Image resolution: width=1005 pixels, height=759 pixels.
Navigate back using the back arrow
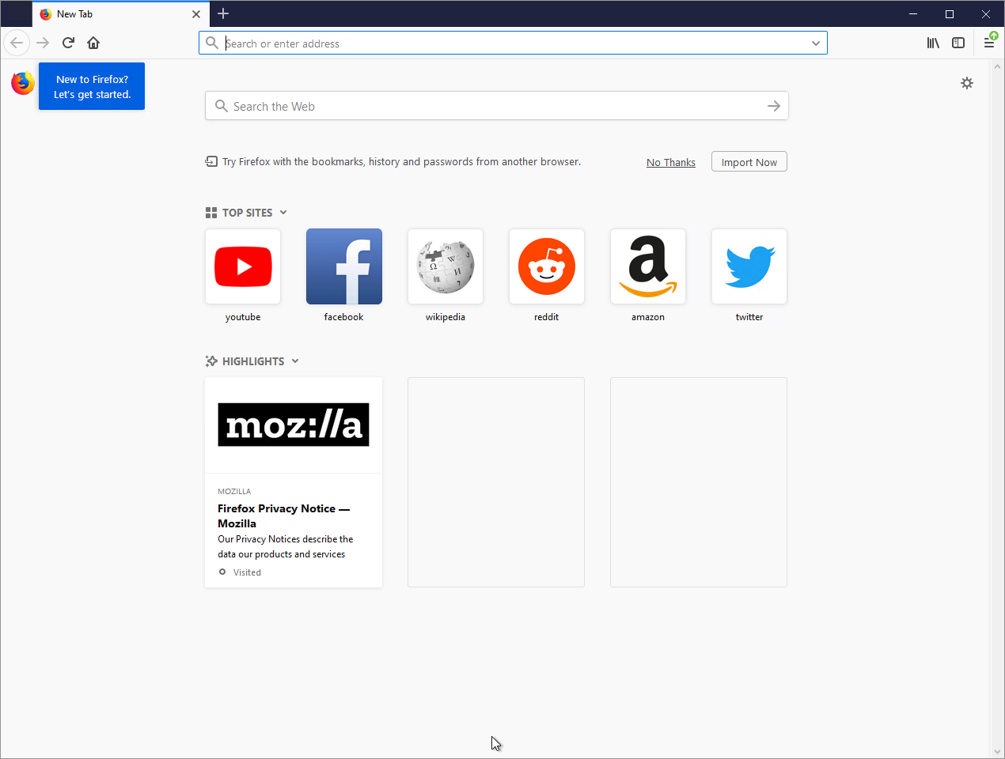17,43
